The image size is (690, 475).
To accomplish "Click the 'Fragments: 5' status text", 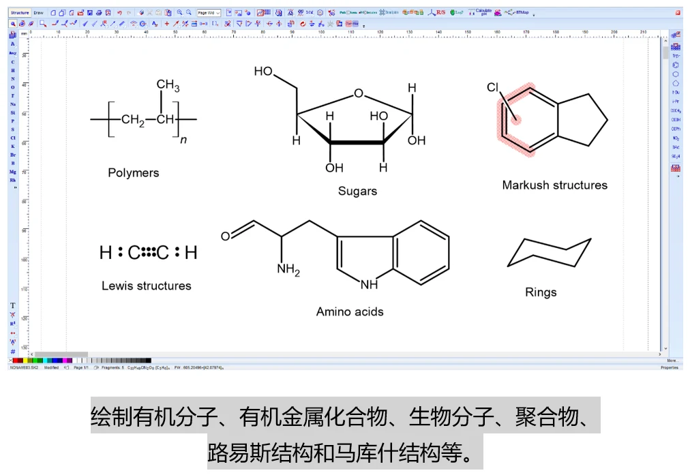I will coord(112,367).
